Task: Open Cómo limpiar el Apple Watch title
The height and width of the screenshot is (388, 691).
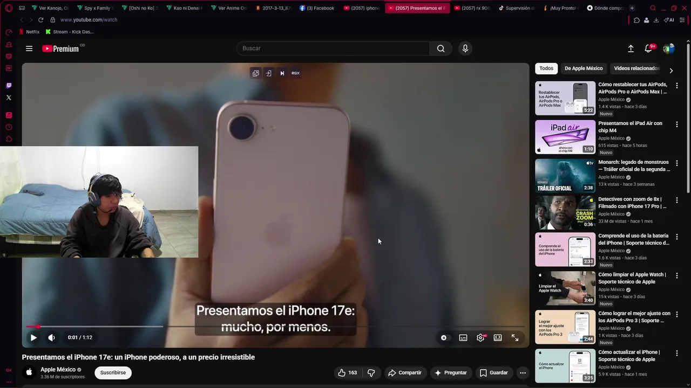Action: [632, 278]
